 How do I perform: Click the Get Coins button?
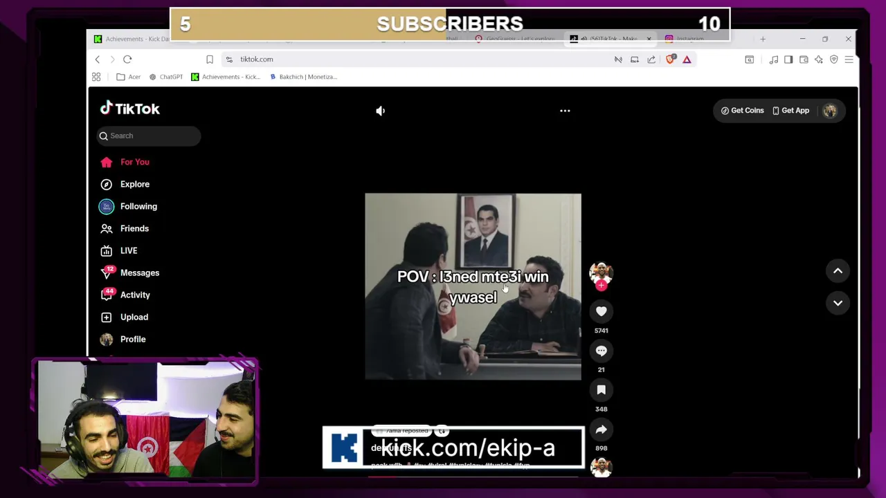(742, 111)
